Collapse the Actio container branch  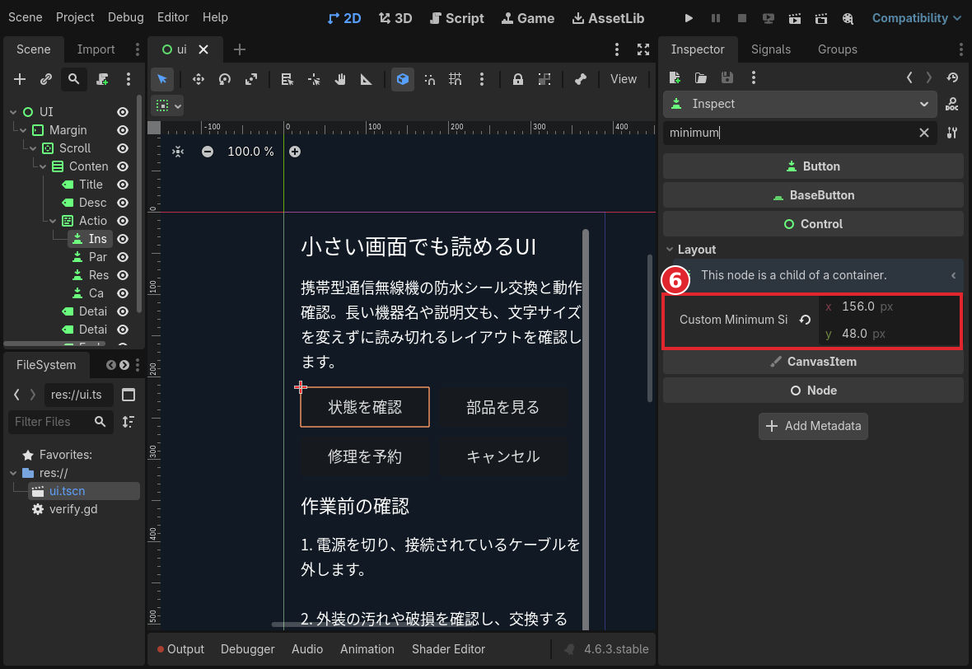(x=54, y=221)
